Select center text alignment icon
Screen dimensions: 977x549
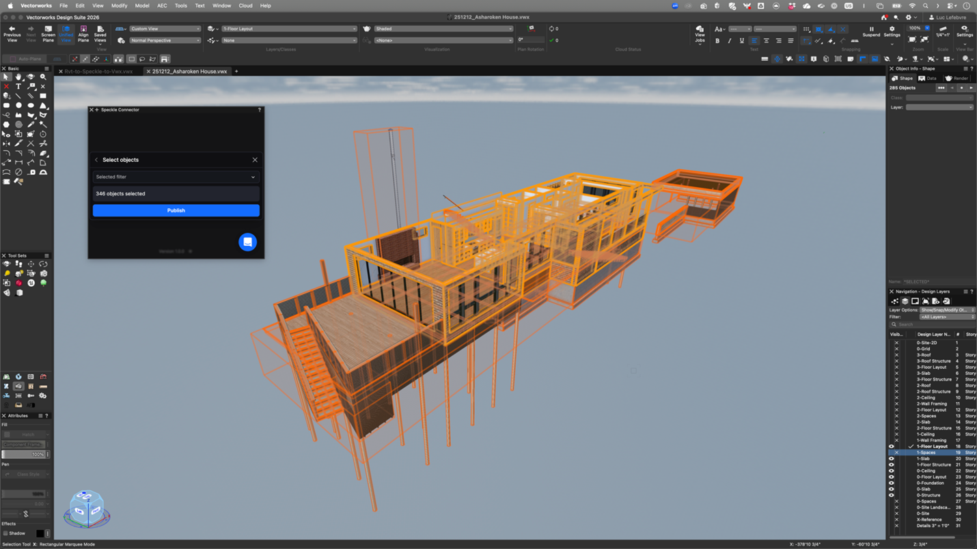point(767,41)
